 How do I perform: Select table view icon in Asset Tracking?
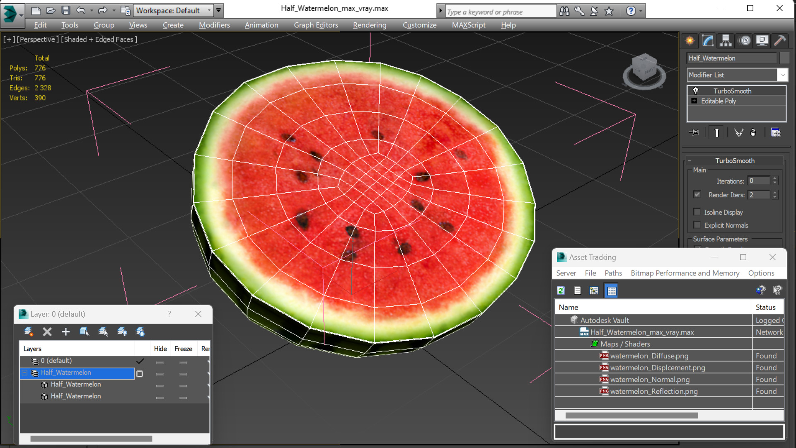click(x=612, y=291)
